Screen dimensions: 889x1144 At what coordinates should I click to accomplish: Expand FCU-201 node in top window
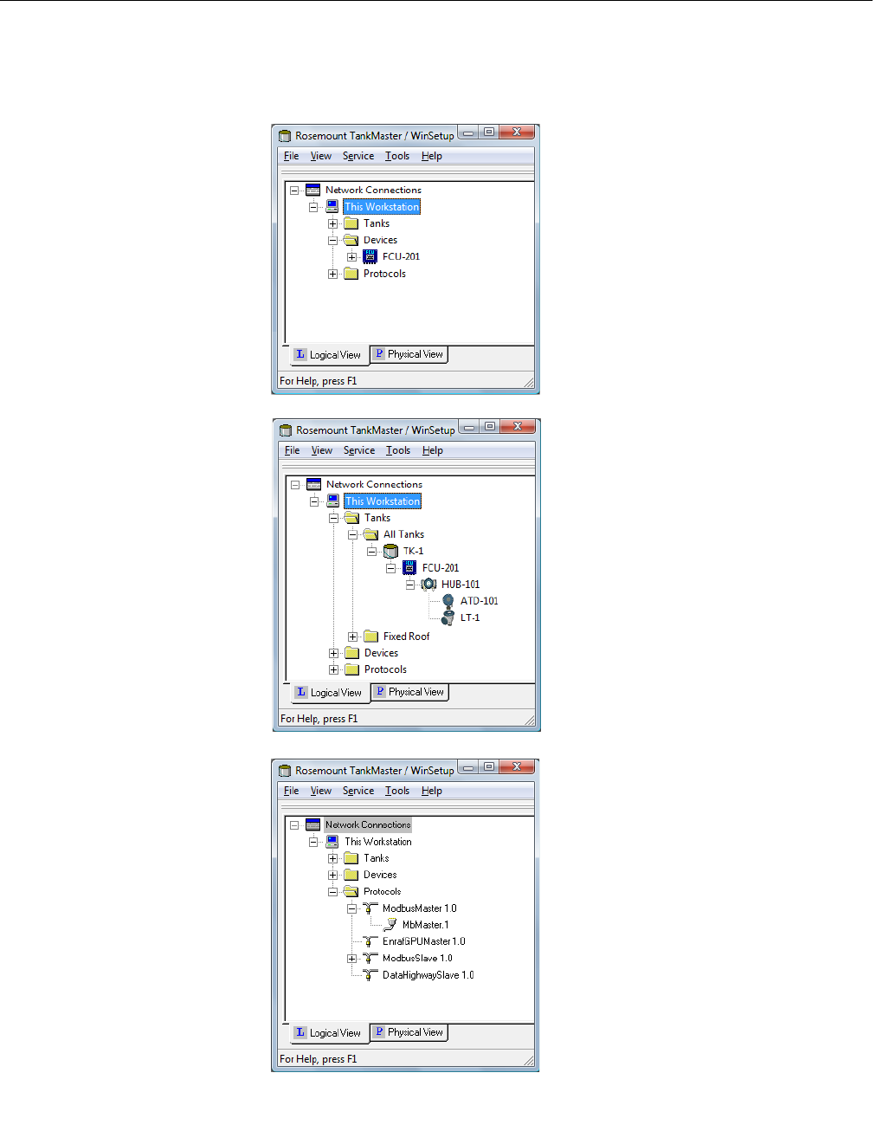point(351,257)
